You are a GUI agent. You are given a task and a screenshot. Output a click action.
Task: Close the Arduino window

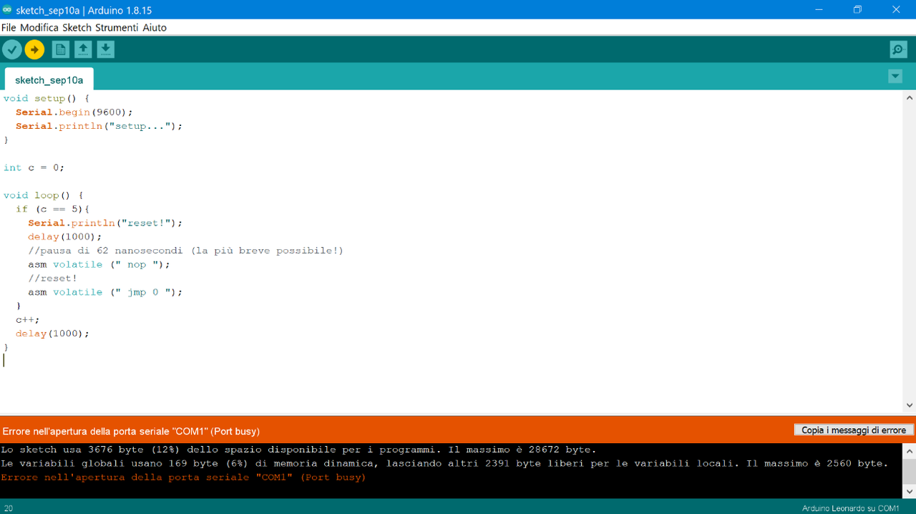point(896,9)
